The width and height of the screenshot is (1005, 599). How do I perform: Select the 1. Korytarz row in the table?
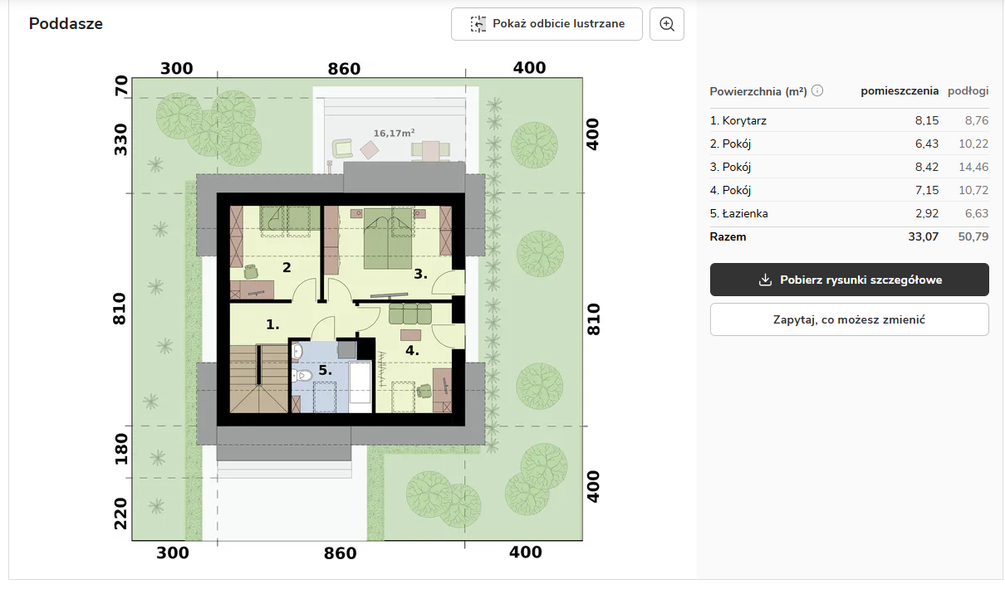click(x=849, y=120)
